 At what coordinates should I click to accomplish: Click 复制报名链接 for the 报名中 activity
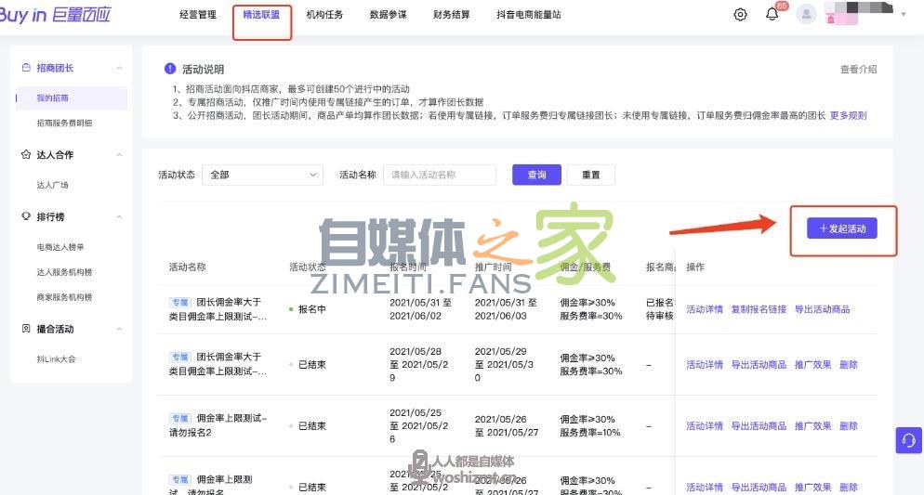pyautogui.click(x=759, y=309)
